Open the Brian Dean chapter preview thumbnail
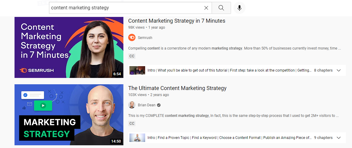352x148 pixels. tap(137, 138)
